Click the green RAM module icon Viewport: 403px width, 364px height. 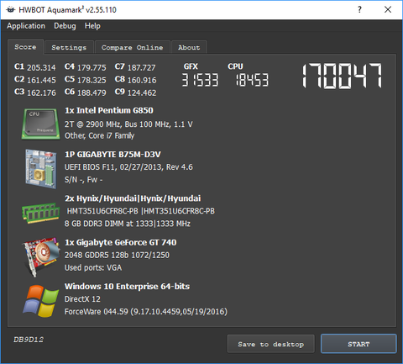click(x=41, y=213)
